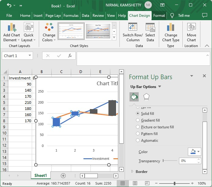Viewport: 212px width, 187px height.
Task: Open the File tab
Action: pyautogui.click(x=9, y=16)
